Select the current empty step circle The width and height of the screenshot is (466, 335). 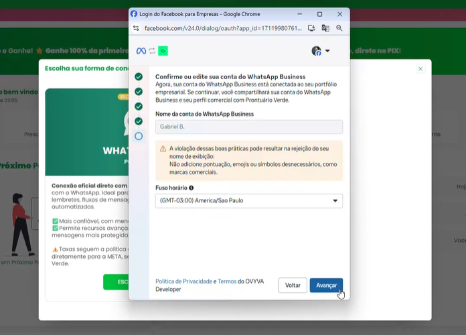coord(139,136)
